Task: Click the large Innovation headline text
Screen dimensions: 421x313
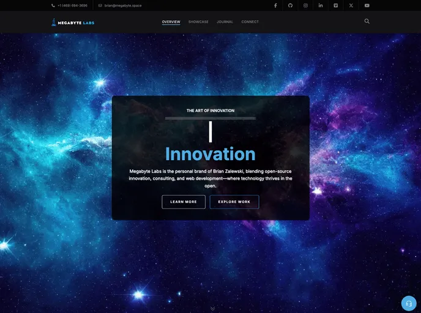Action: pos(210,154)
